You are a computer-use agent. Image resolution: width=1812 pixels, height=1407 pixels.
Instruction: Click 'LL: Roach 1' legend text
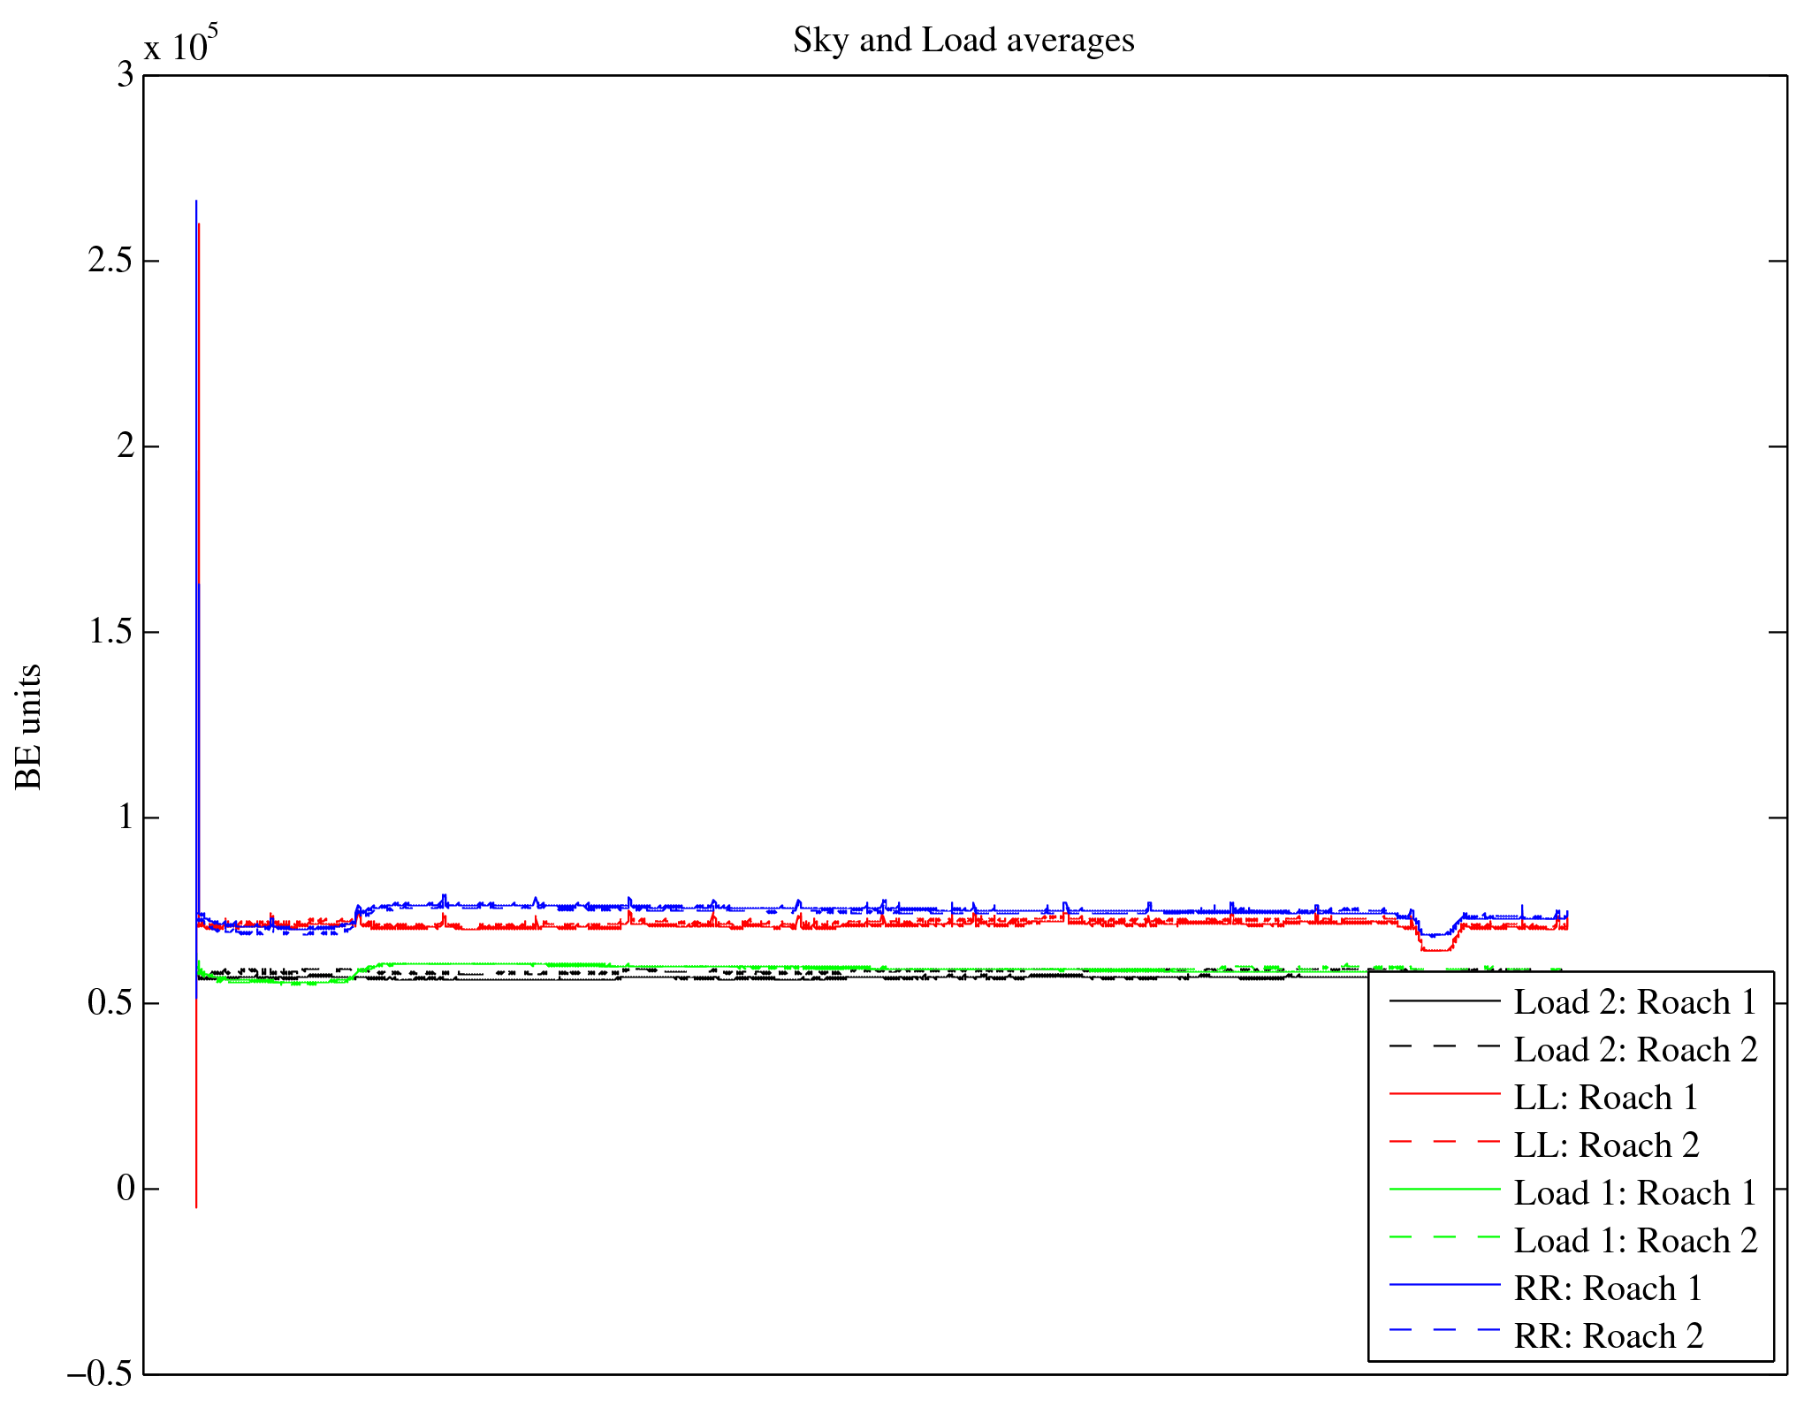point(1606,1098)
